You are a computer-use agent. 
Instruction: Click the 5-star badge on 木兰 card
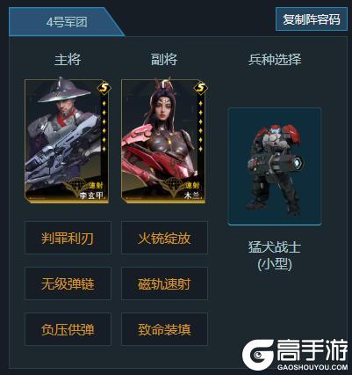201,87
